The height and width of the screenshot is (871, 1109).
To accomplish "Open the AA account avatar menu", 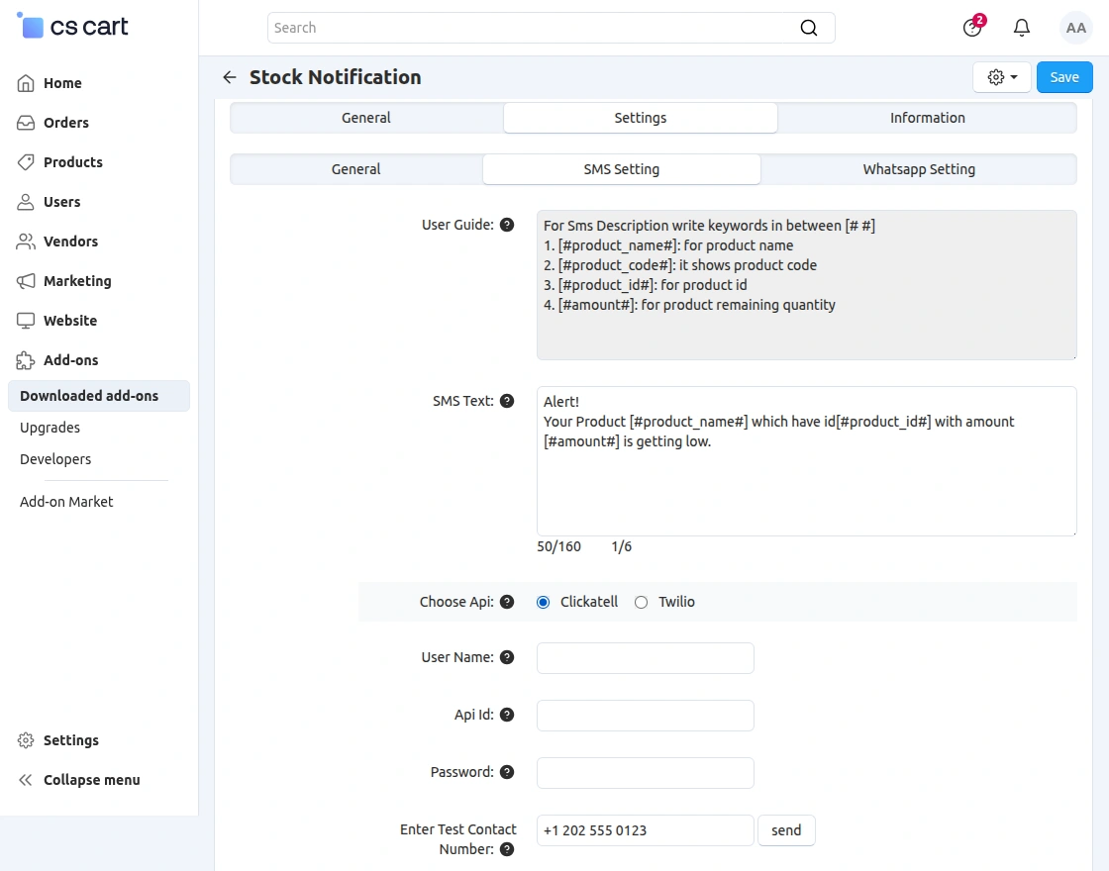I will click(1076, 28).
